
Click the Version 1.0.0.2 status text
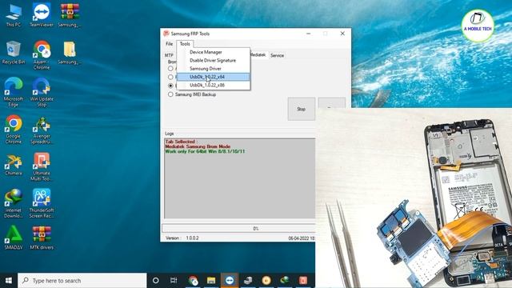click(x=182, y=238)
